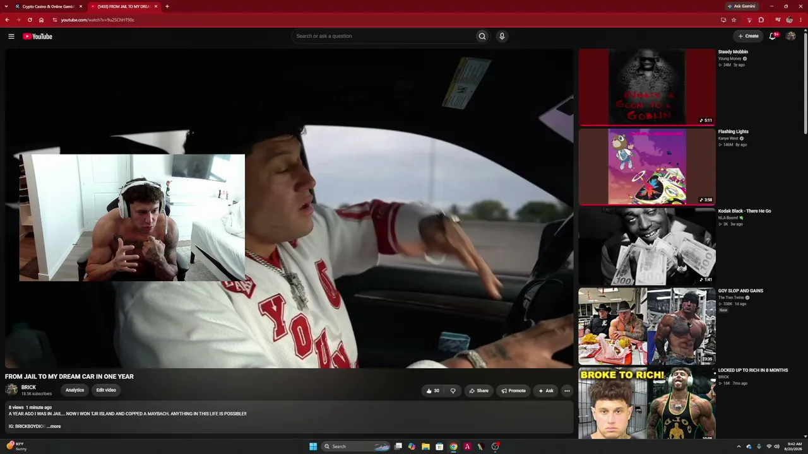
Task: Start voice search with the microphone
Action: [x=502, y=36]
